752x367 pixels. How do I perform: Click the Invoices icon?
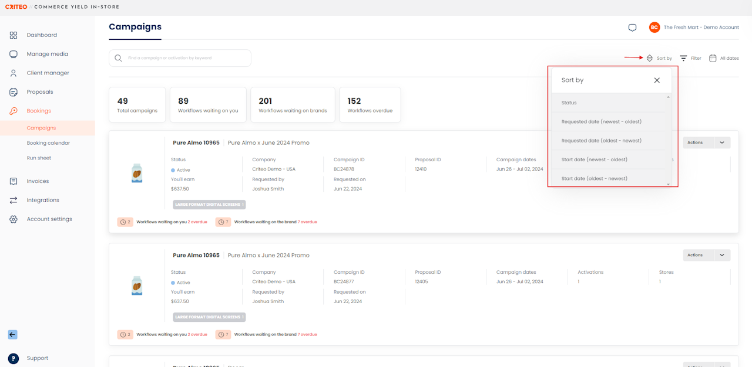pyautogui.click(x=14, y=181)
